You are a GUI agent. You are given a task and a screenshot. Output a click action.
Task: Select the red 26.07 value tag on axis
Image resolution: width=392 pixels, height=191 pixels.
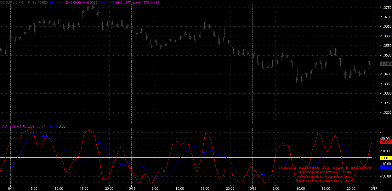tap(386, 142)
